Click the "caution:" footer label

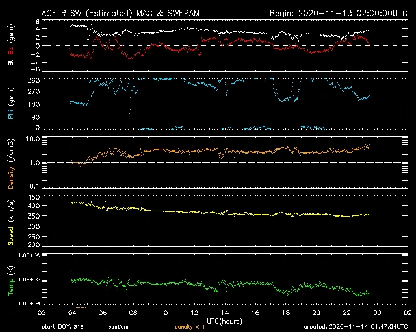click(x=118, y=327)
